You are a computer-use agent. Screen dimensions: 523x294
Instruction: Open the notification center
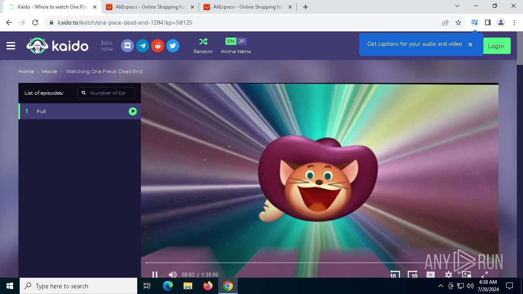point(510,286)
